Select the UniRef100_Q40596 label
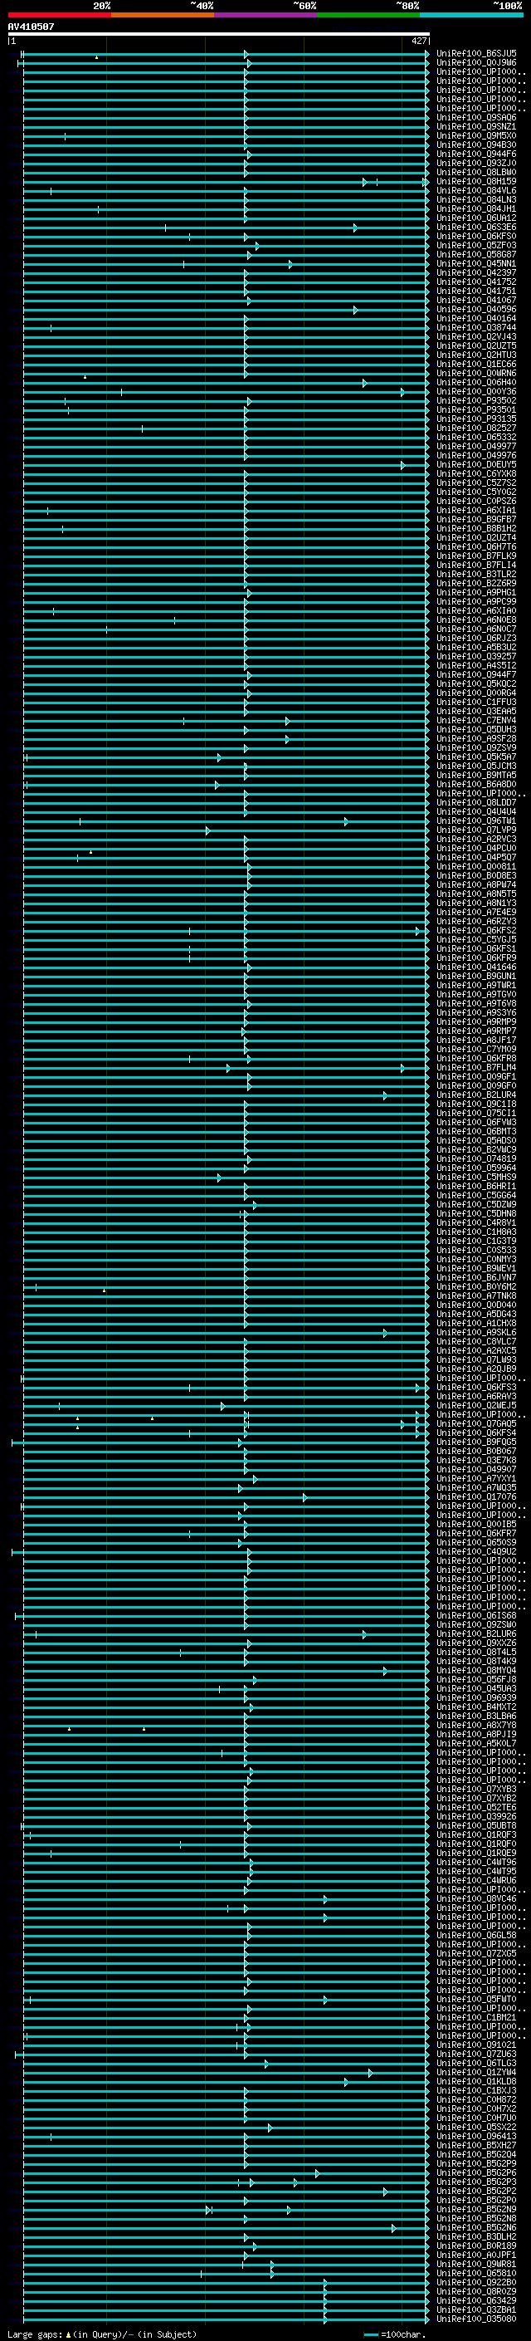 476,309
